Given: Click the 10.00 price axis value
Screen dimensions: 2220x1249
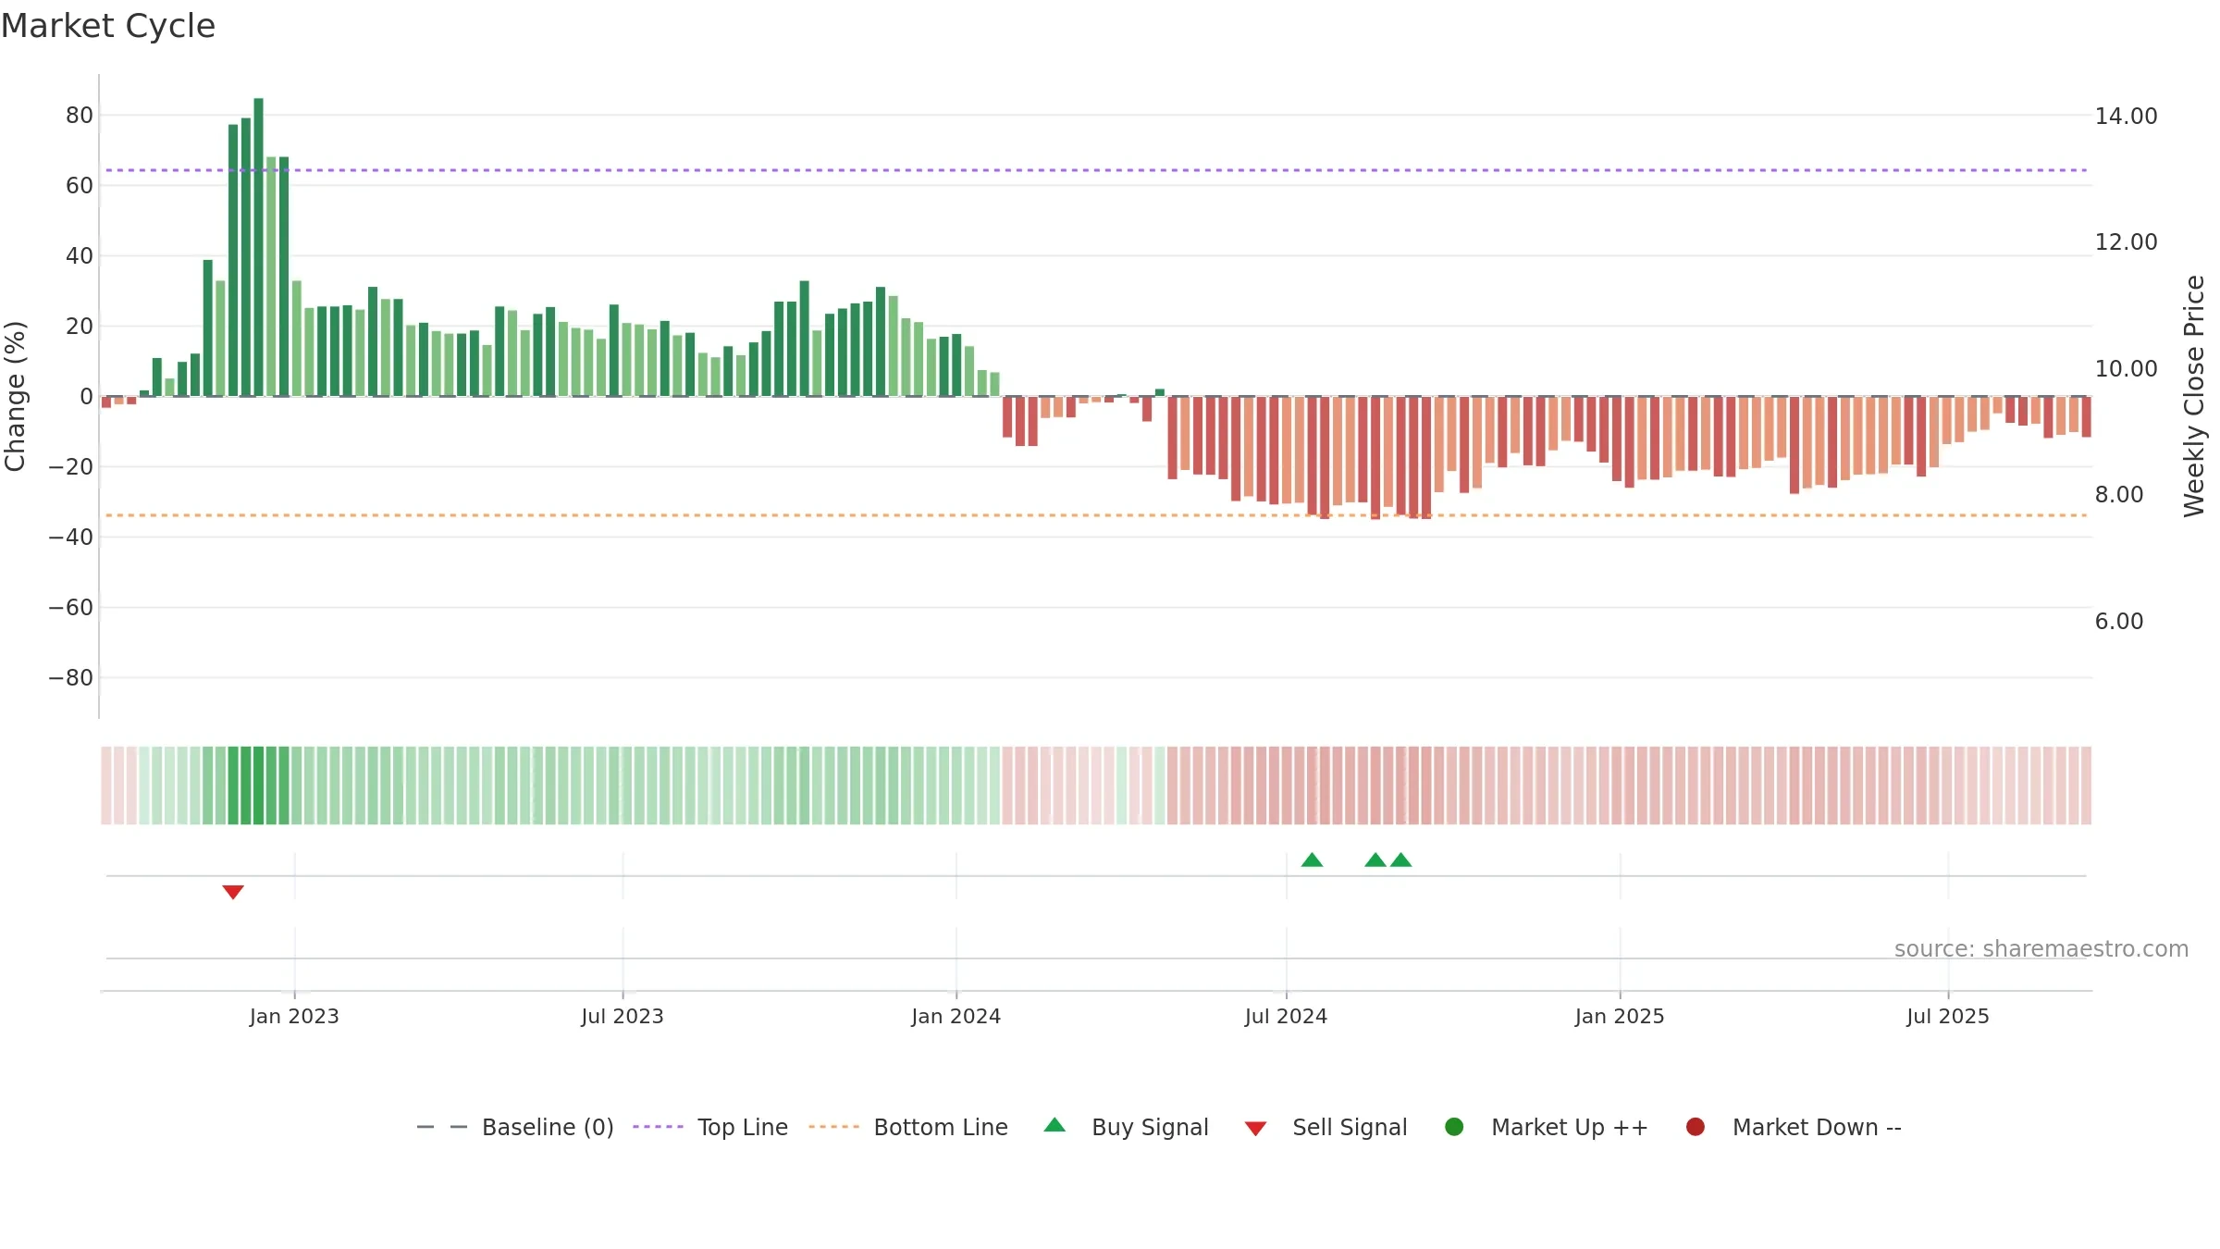Looking at the screenshot, I should [2126, 368].
